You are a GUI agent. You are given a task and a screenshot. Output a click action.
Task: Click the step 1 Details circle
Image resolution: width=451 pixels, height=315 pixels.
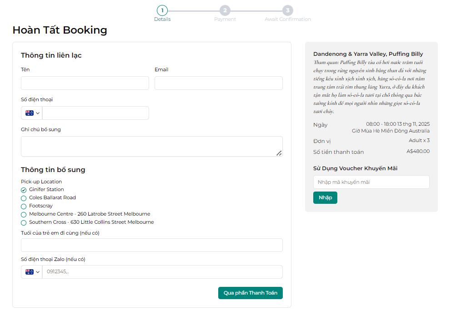162,10
